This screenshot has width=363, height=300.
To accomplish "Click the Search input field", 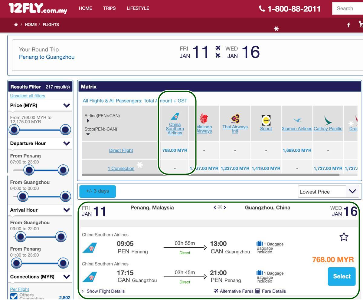I will tap(348, 8).
